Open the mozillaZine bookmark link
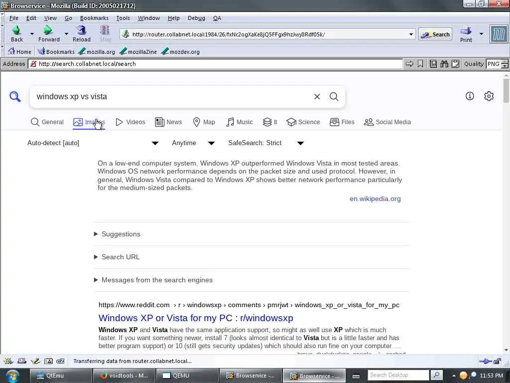 click(138, 51)
